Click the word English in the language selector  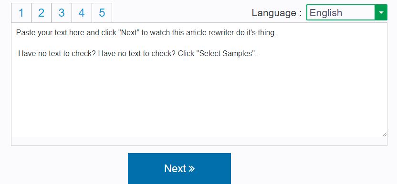point(326,13)
